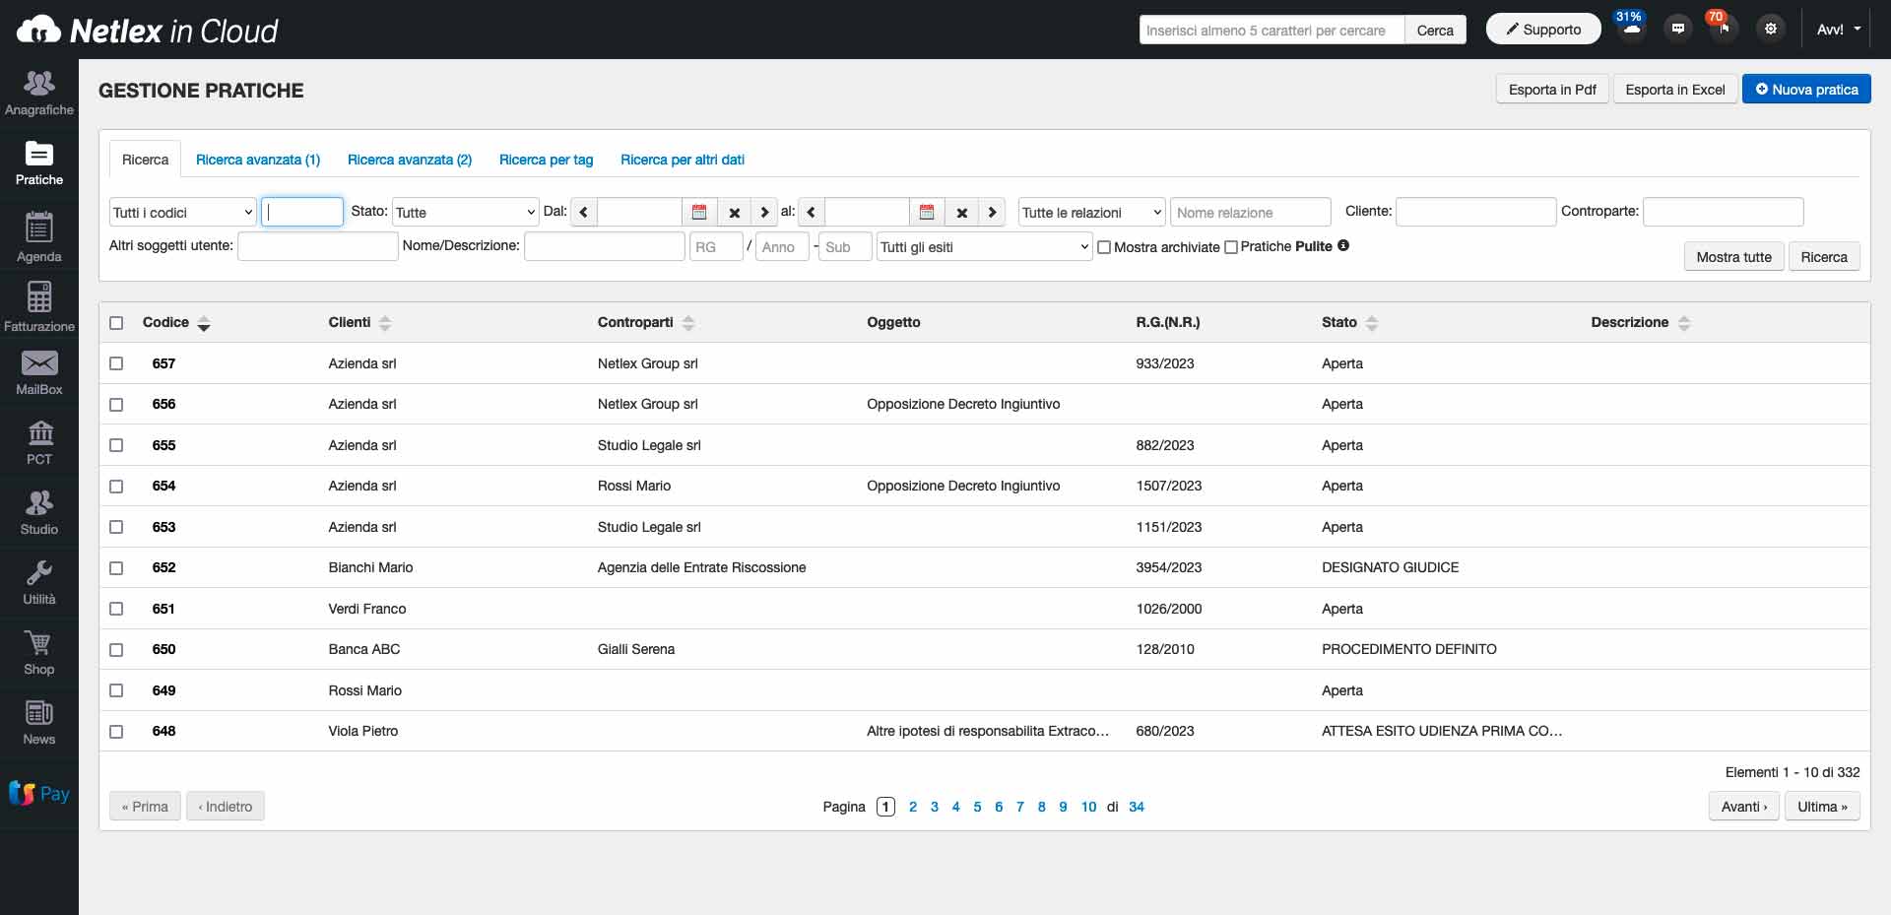Check the box for pratica 652
The height and width of the screenshot is (915, 1891).
coord(116,568)
